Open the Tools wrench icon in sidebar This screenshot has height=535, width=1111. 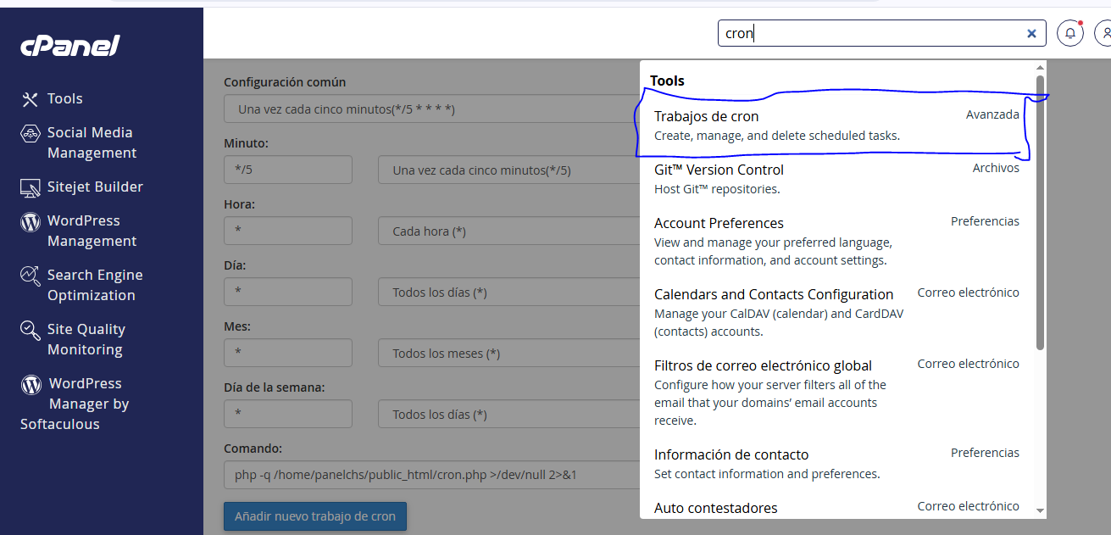31,99
